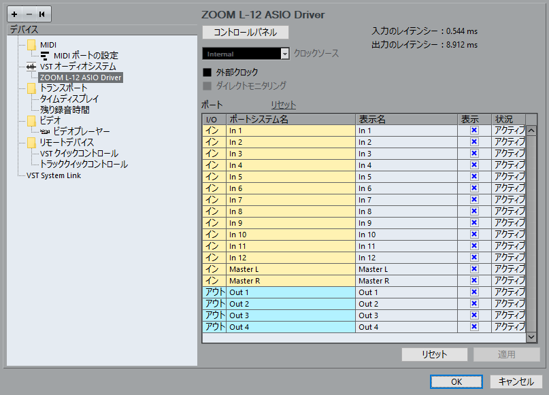Click the ポートシステム名 column header
Image resolution: width=549 pixels, height=395 pixels.
(x=291, y=119)
